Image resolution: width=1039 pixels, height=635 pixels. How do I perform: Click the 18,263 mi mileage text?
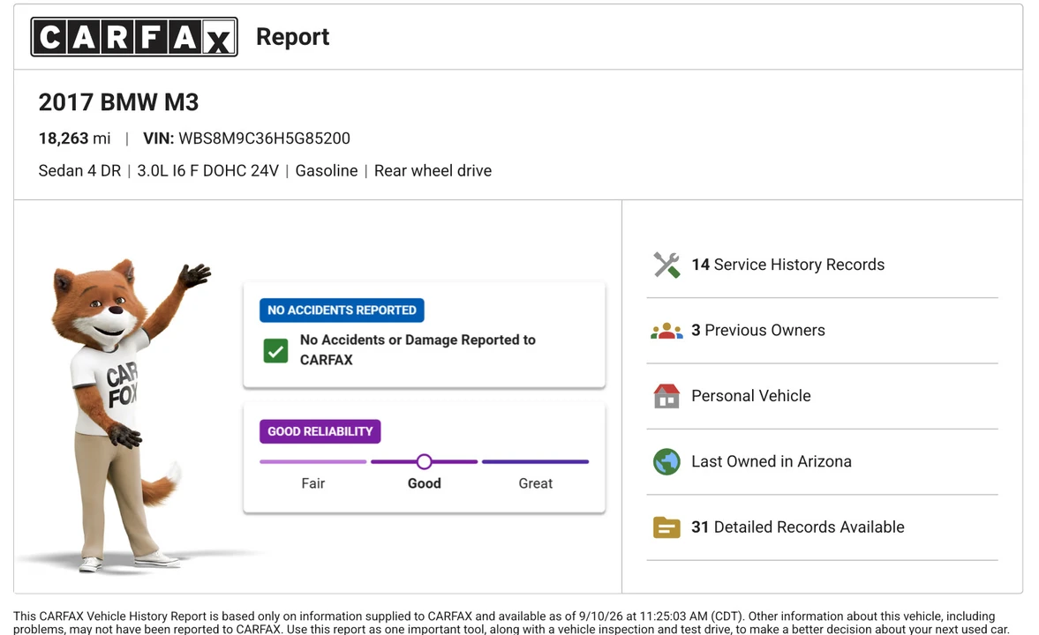tap(74, 138)
